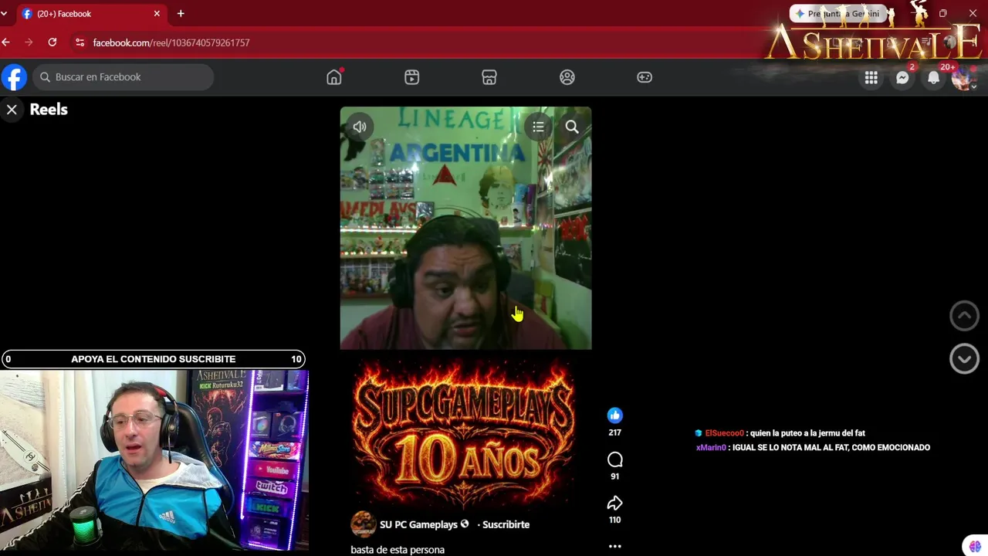
Task: Go to the previous reel with up chevron
Action: pos(964,316)
